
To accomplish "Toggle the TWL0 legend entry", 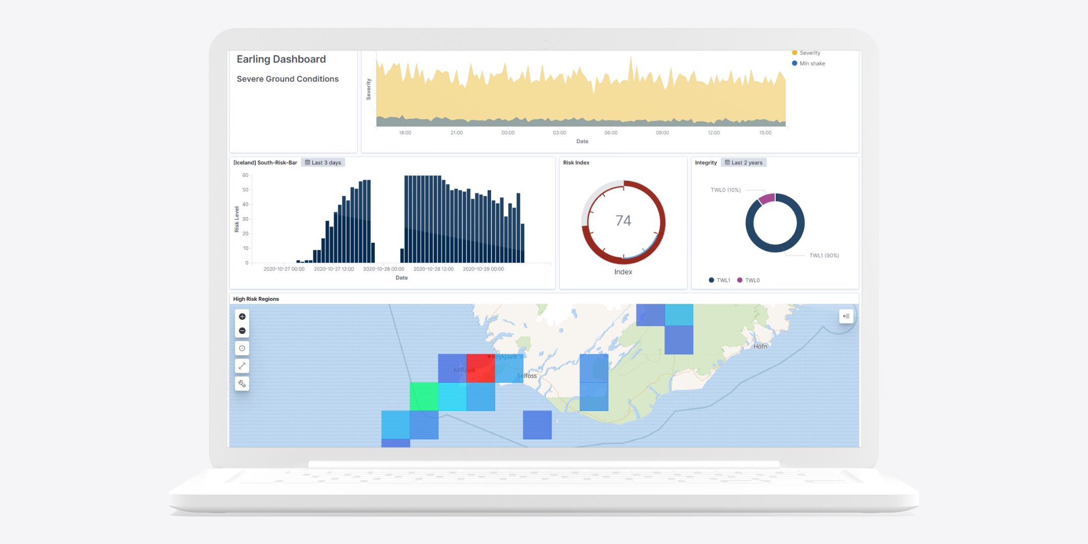I will 749,280.
